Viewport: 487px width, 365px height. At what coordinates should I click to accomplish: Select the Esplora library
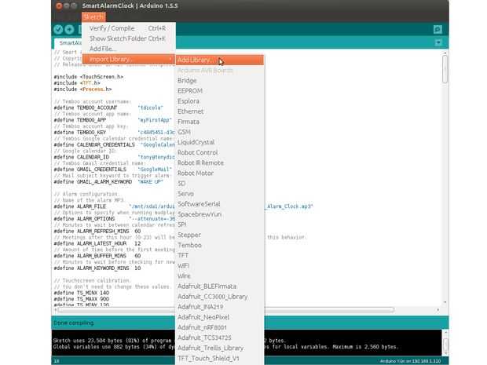[220, 101]
